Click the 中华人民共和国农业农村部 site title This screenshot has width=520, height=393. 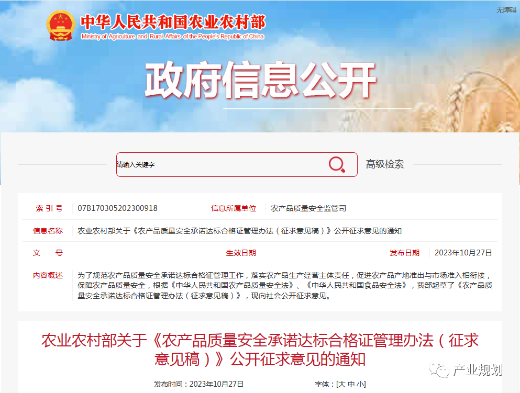tap(173, 22)
